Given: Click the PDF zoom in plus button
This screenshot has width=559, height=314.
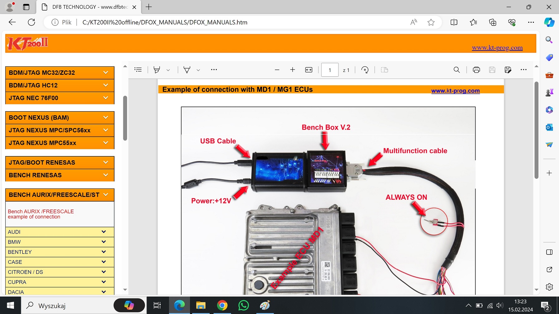Looking at the screenshot, I should coord(292,70).
